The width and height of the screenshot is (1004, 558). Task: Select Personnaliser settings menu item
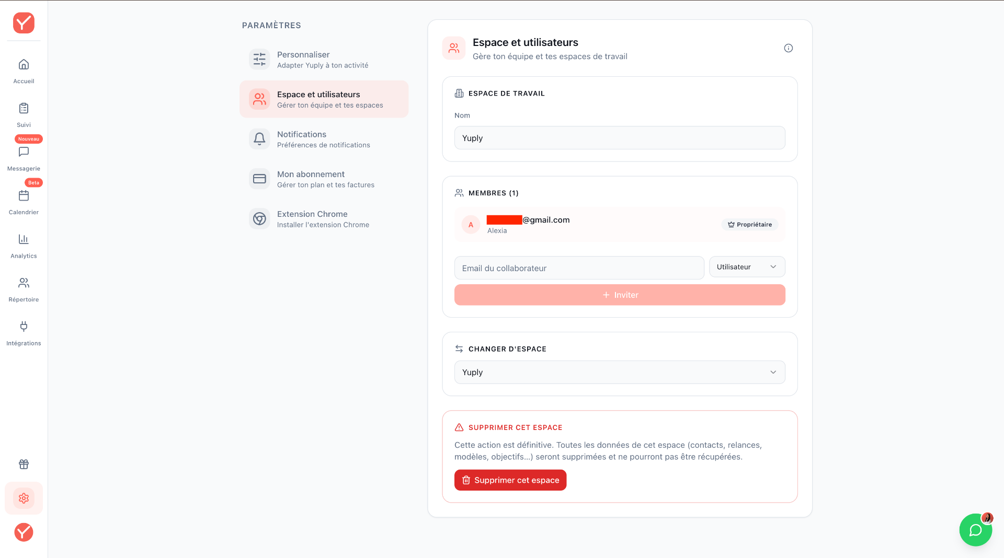324,60
